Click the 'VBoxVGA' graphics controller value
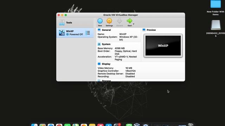The image size is (225, 126). coord(130,71)
